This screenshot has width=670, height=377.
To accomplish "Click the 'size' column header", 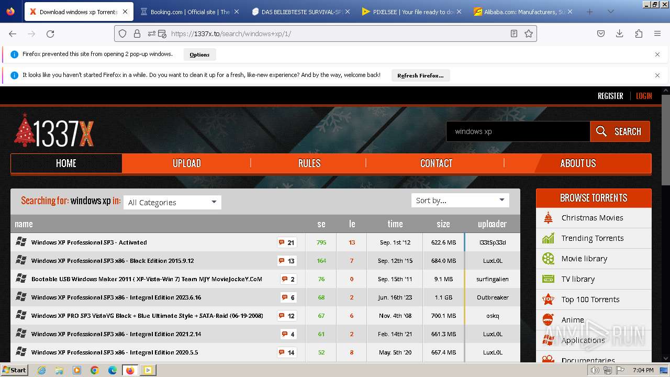I will point(443,224).
